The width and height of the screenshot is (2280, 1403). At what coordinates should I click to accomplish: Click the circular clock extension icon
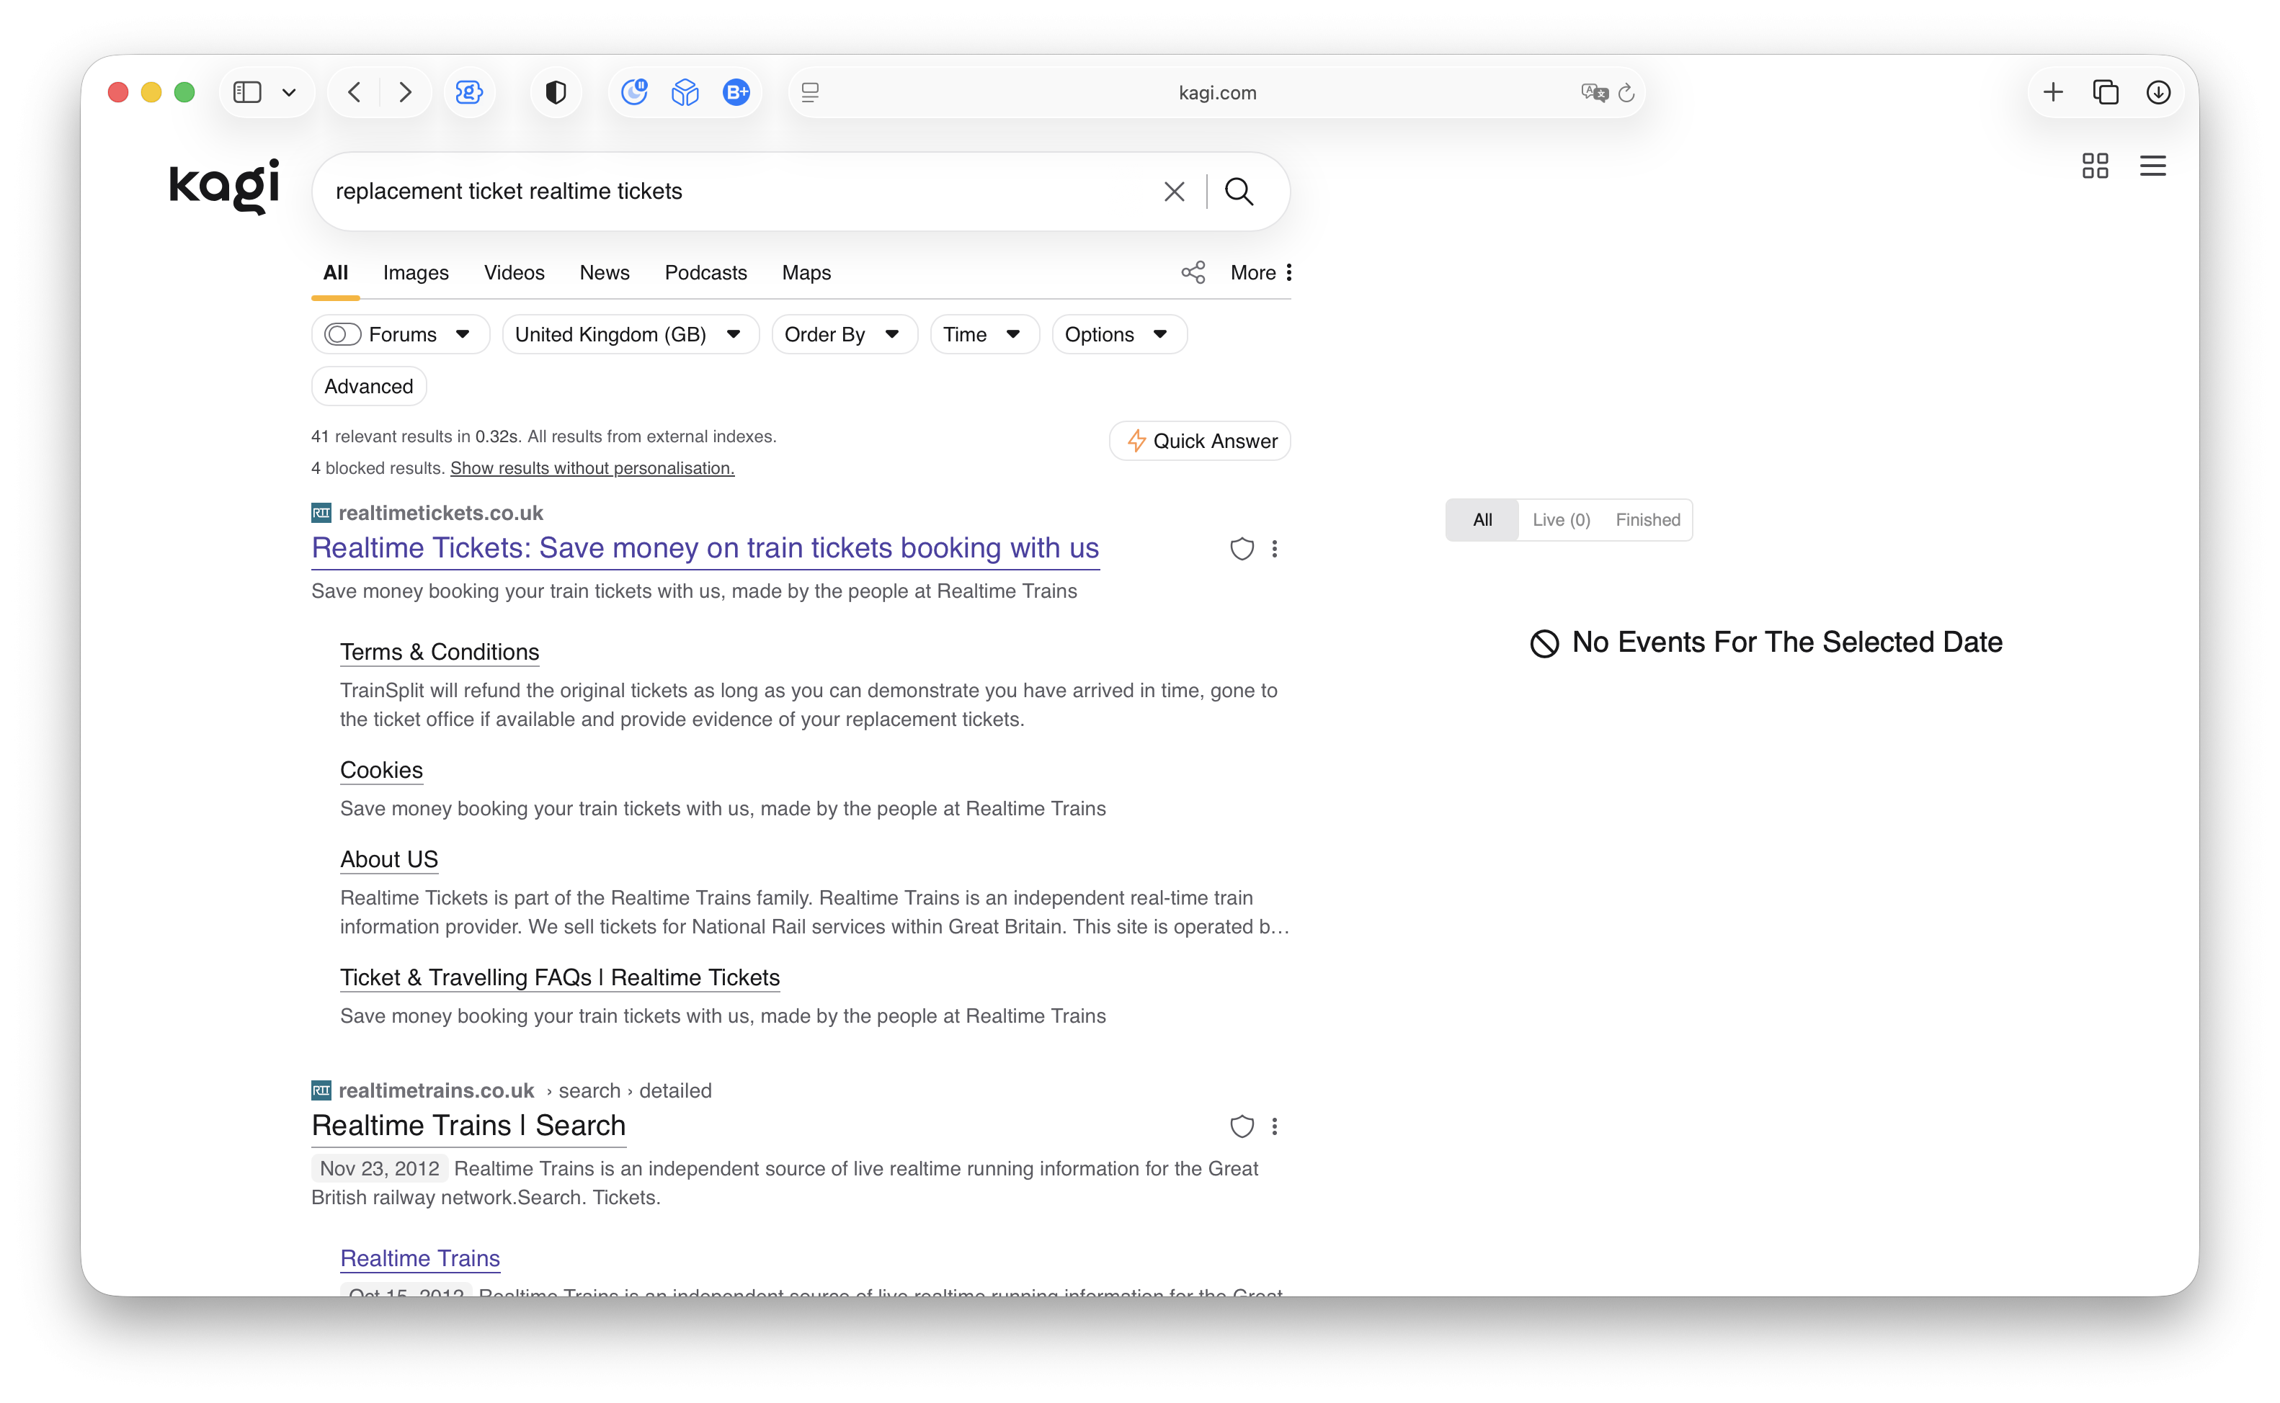click(x=634, y=92)
